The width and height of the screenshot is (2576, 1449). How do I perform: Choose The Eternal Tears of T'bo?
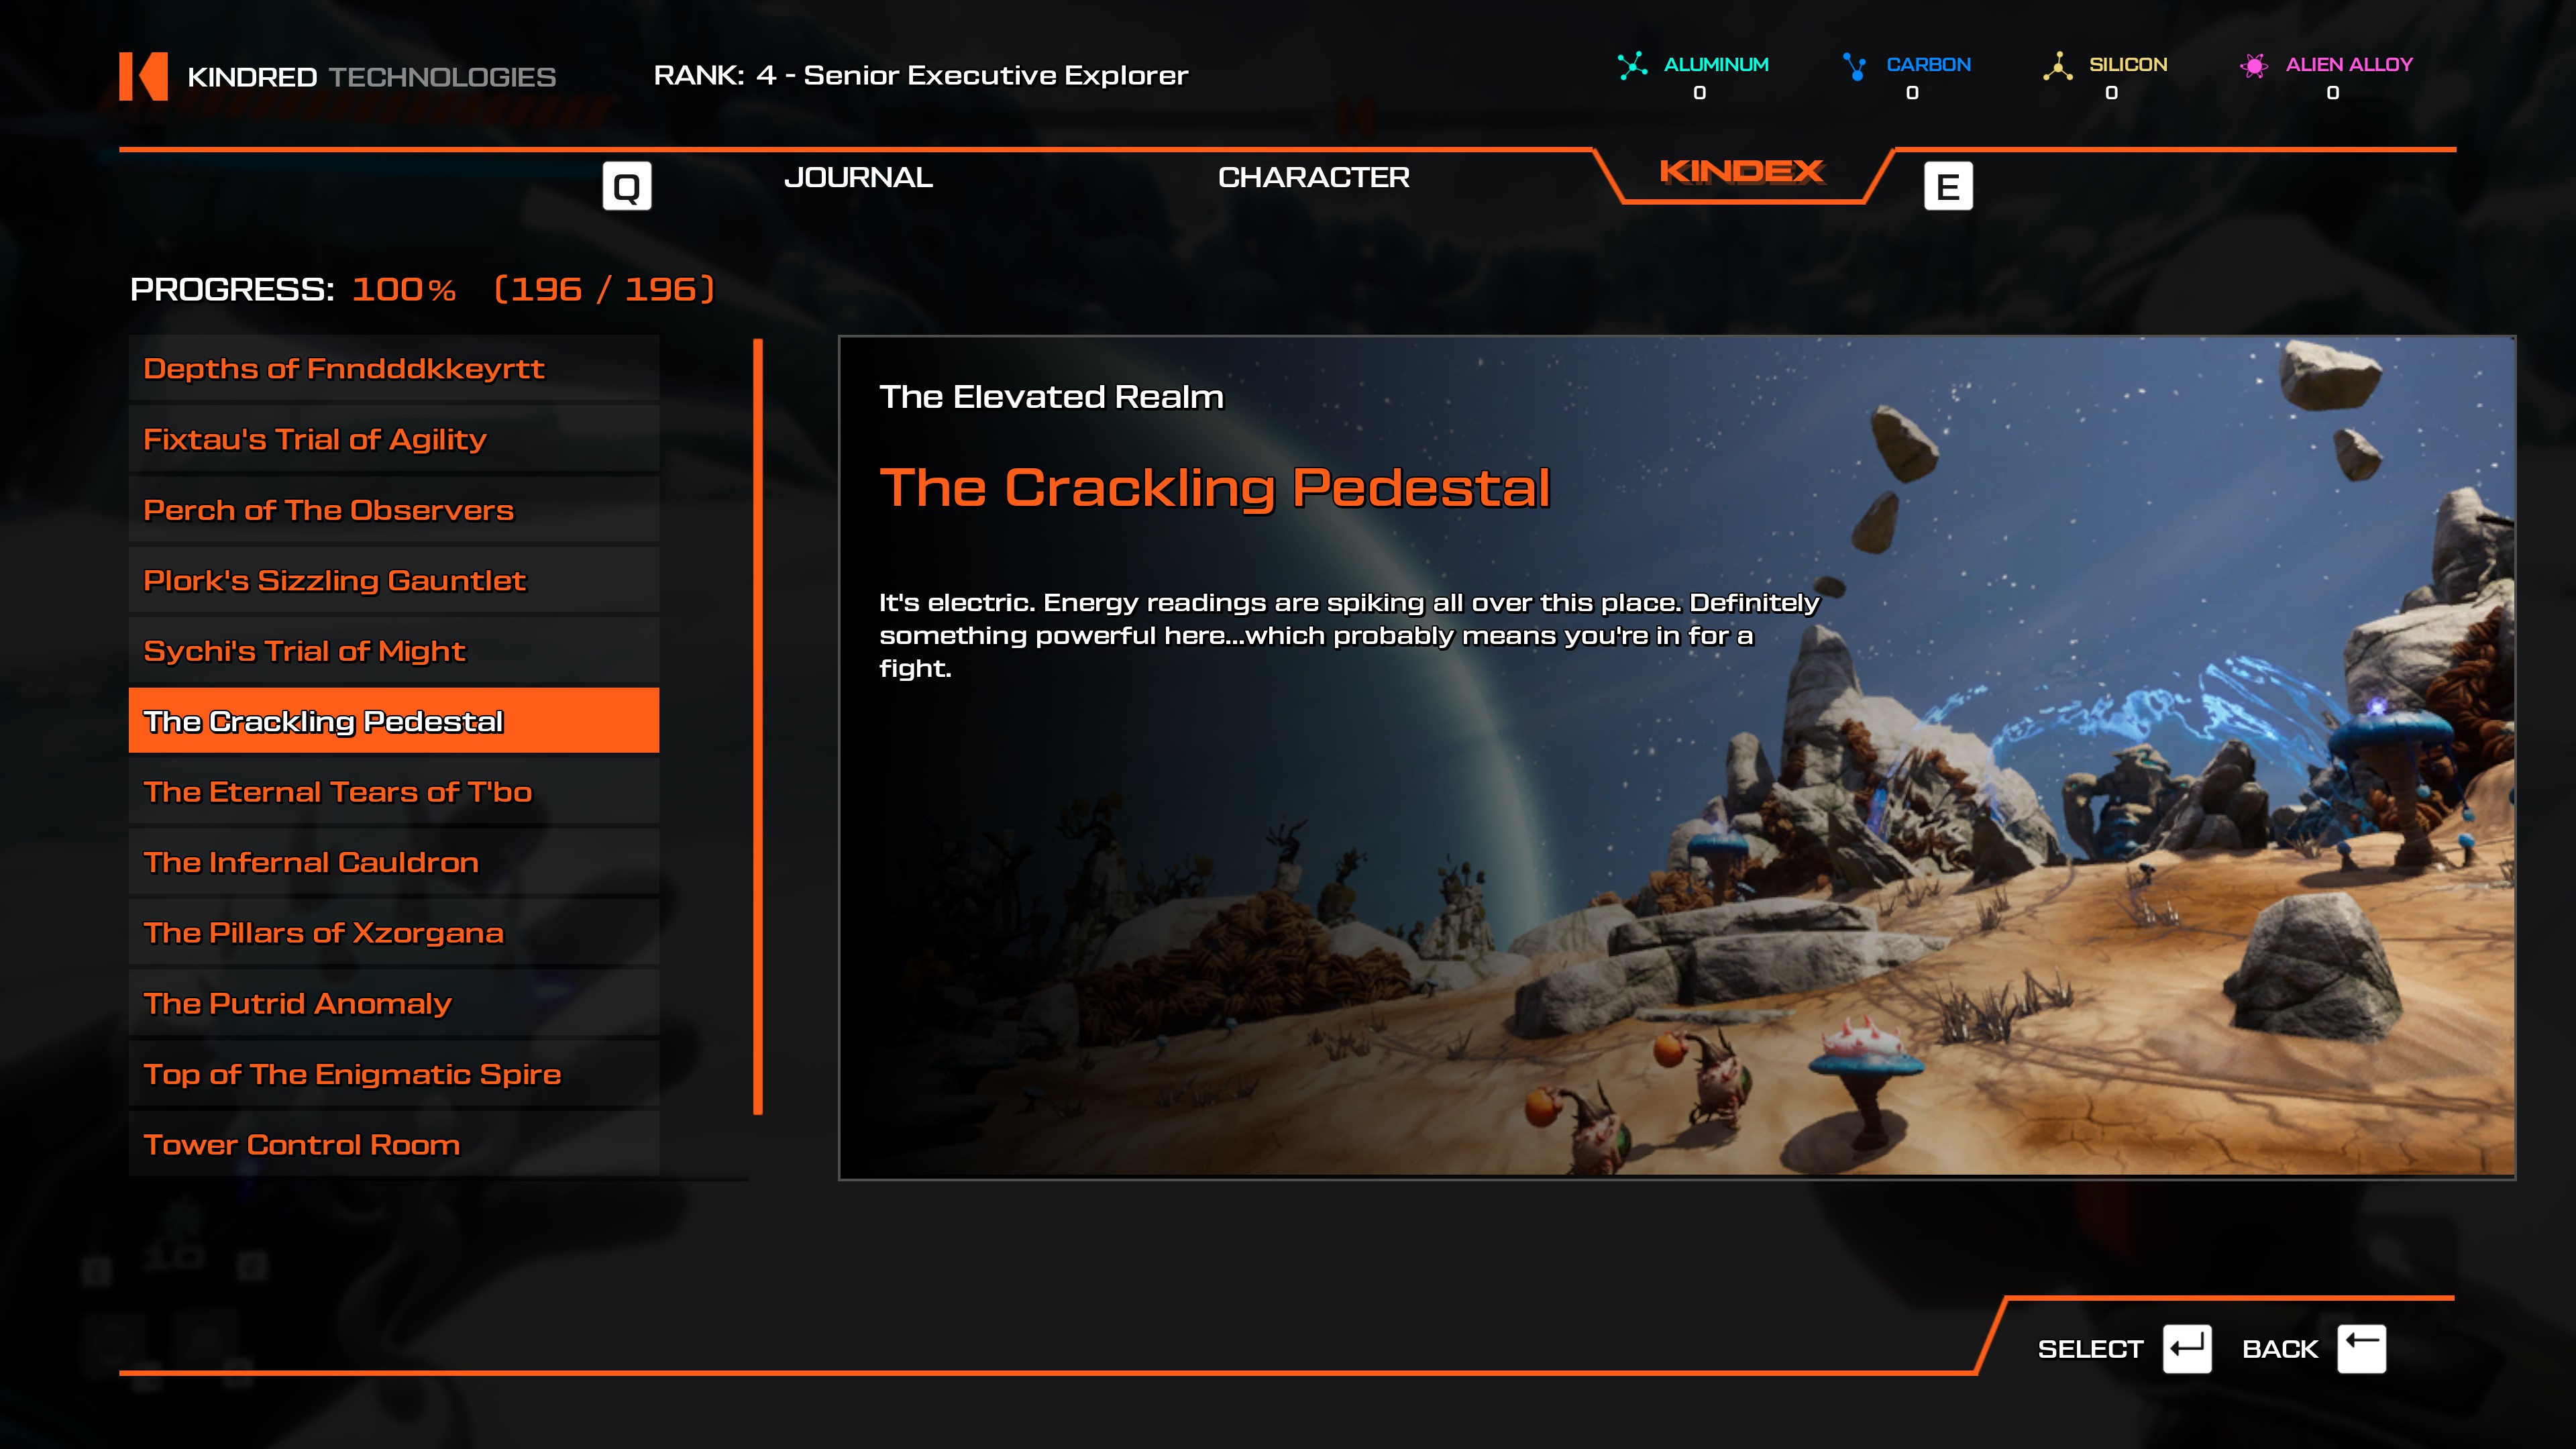coord(394,791)
